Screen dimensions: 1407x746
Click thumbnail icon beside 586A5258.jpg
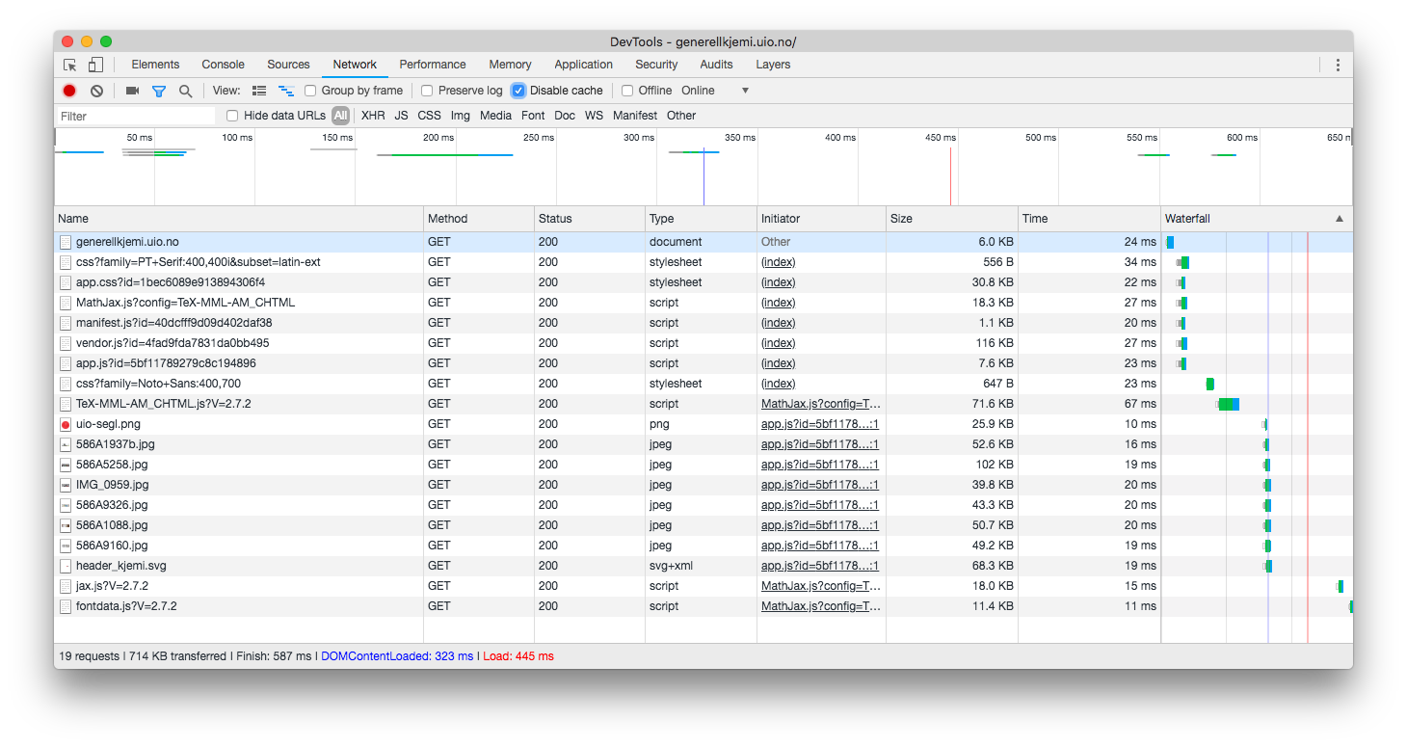pyautogui.click(x=66, y=465)
